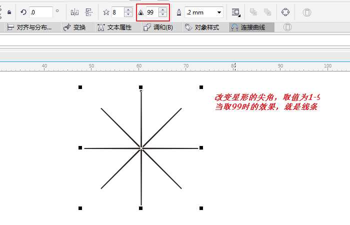The height and width of the screenshot is (225, 350).
Task: Click the top-right selection handle
Action: [201, 87]
